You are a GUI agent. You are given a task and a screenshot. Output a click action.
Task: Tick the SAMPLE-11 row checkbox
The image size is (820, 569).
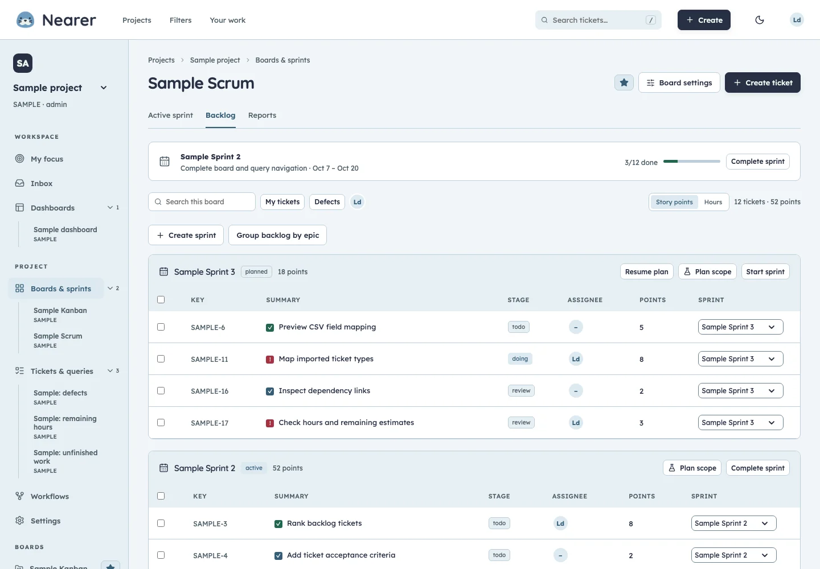coord(161,359)
